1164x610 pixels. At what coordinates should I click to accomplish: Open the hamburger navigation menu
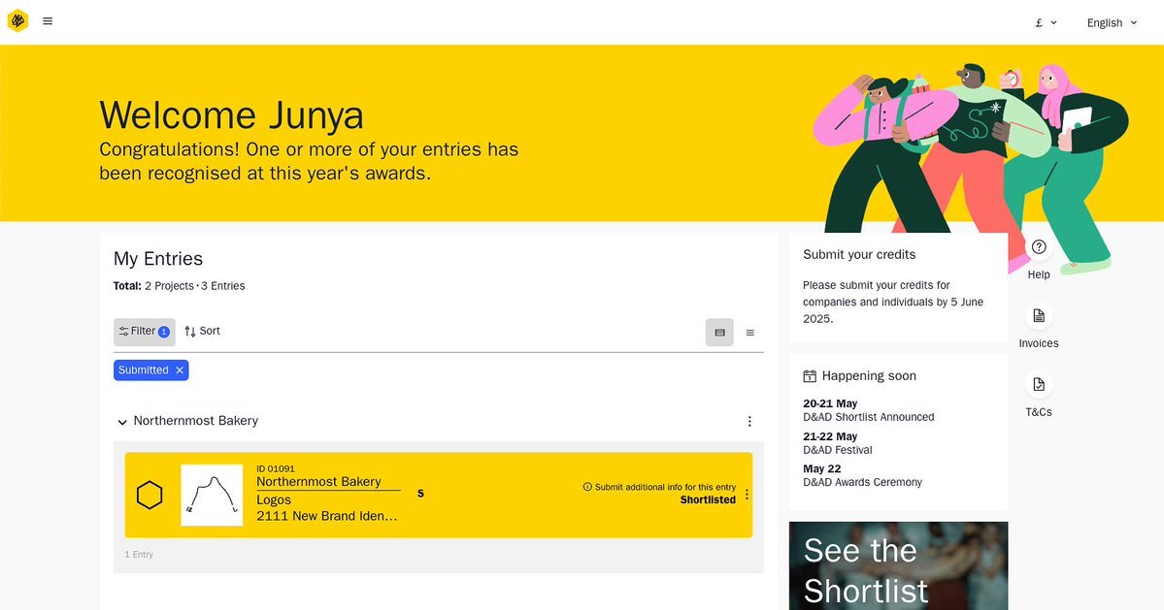[x=48, y=21]
